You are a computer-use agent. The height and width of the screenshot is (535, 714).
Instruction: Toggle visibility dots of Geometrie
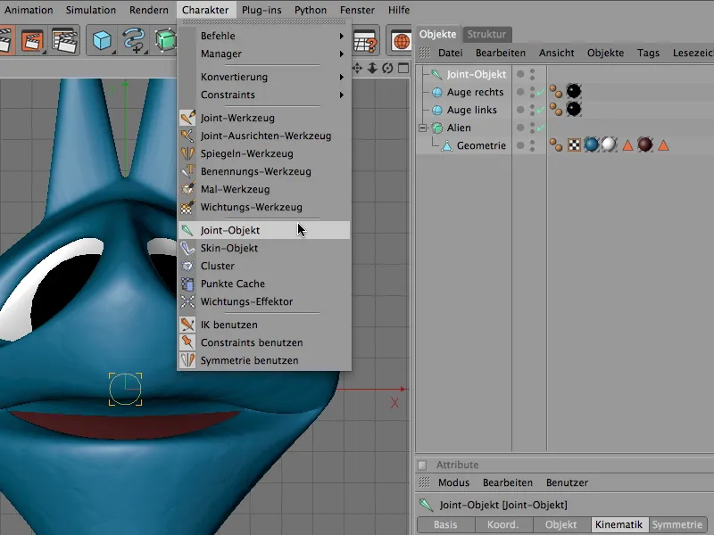[532, 145]
